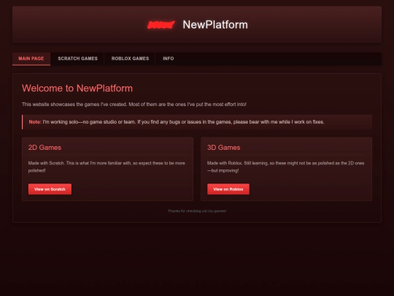Viewport: 394px width, 296px height.
Task: Click the 'This website showcases the games' sentence
Action: click(x=134, y=105)
